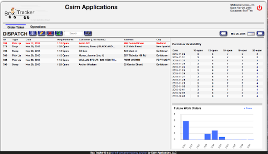
Task: Click the Future Work Orders chart title
Action: point(188,108)
